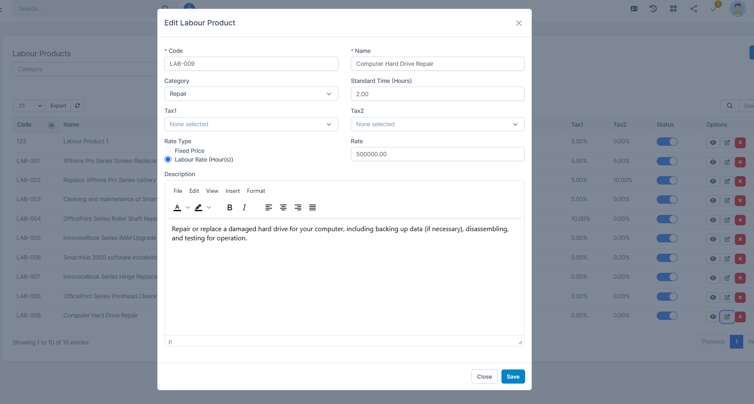
Task: Open the Insert menu in editor
Action: pyautogui.click(x=233, y=191)
